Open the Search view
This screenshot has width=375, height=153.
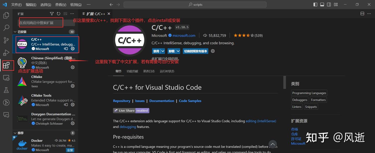tap(6, 28)
